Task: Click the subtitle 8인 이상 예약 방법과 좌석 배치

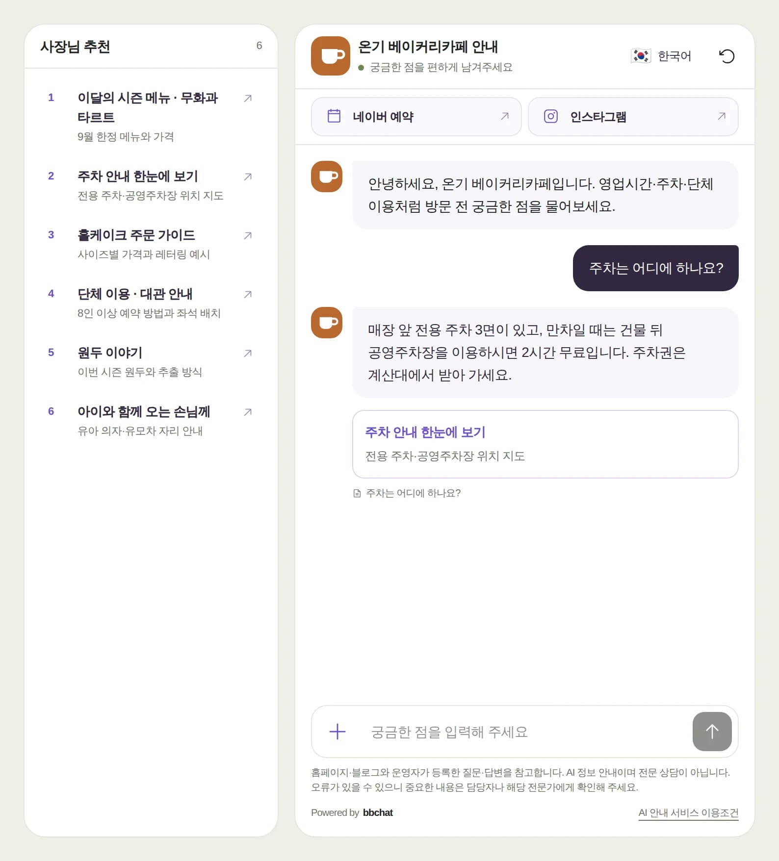Action: coord(149,313)
